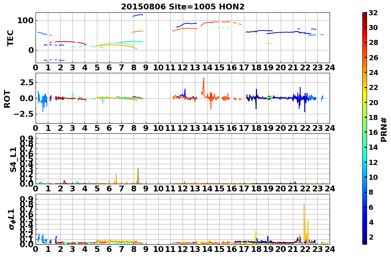Select the "30" tick on the colorbar
The height and width of the screenshot is (257, 391).
point(373,28)
